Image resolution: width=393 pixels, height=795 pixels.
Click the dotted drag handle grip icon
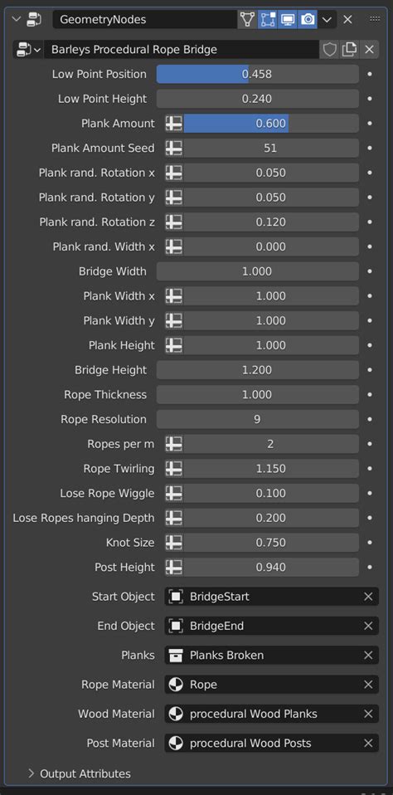click(x=375, y=19)
